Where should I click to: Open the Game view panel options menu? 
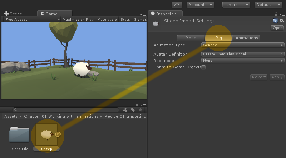tap(143, 15)
